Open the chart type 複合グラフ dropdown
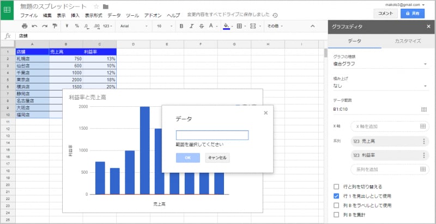The width and height of the screenshot is (436, 224). coord(380,64)
